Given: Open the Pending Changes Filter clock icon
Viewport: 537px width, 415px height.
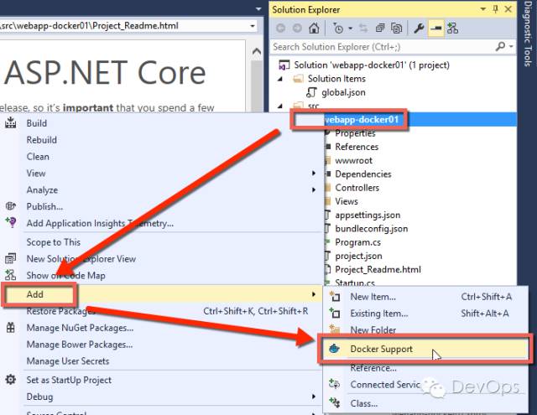Looking at the screenshot, I should [x=338, y=29].
